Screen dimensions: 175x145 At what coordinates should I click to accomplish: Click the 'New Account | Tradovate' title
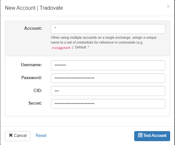(x=34, y=8)
